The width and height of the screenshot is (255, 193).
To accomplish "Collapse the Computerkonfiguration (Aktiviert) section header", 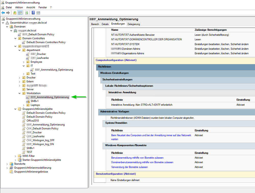I will (116, 60).
